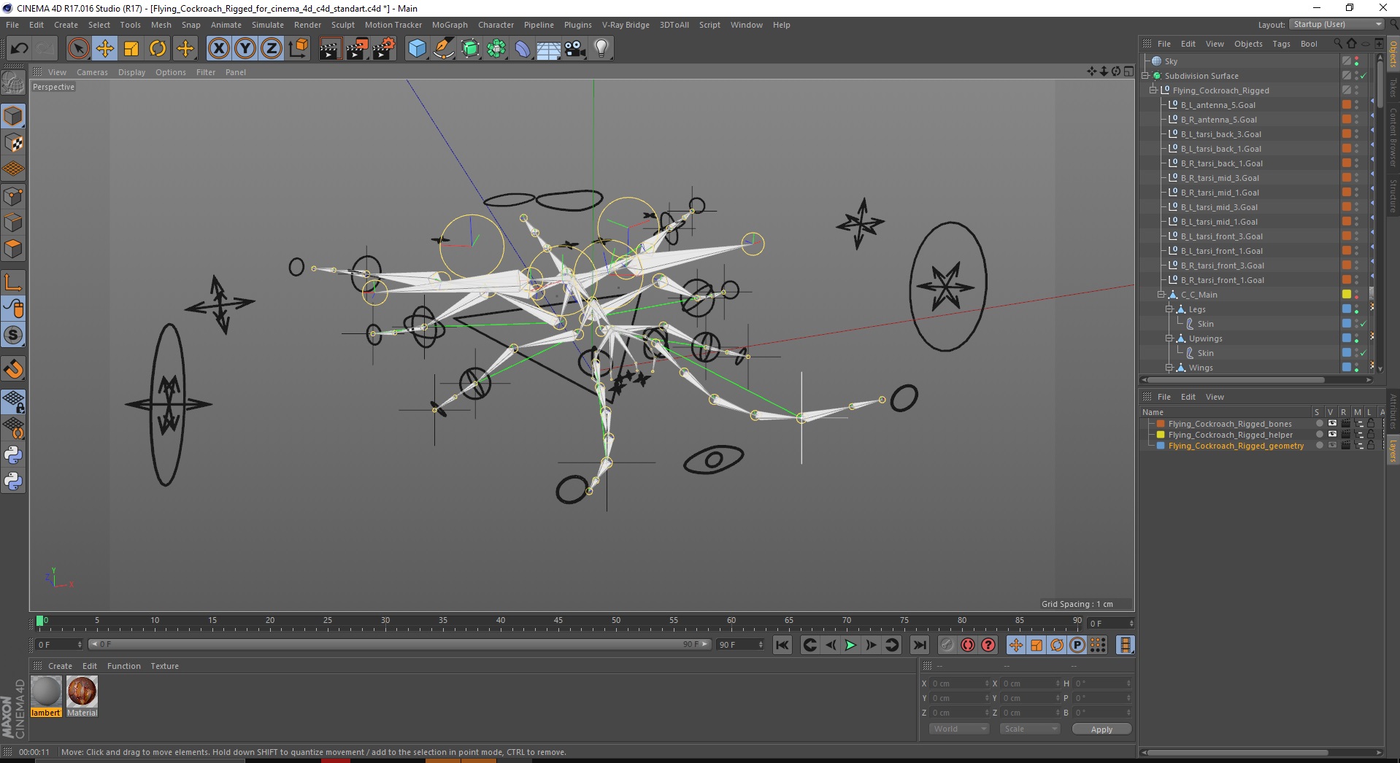Click the Subdivision Surface generator icon

(x=470, y=49)
